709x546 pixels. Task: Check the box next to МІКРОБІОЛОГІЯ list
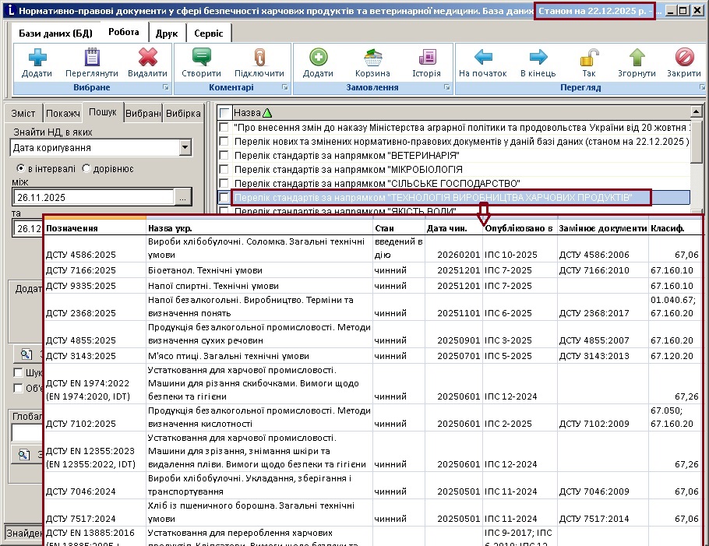click(x=224, y=169)
